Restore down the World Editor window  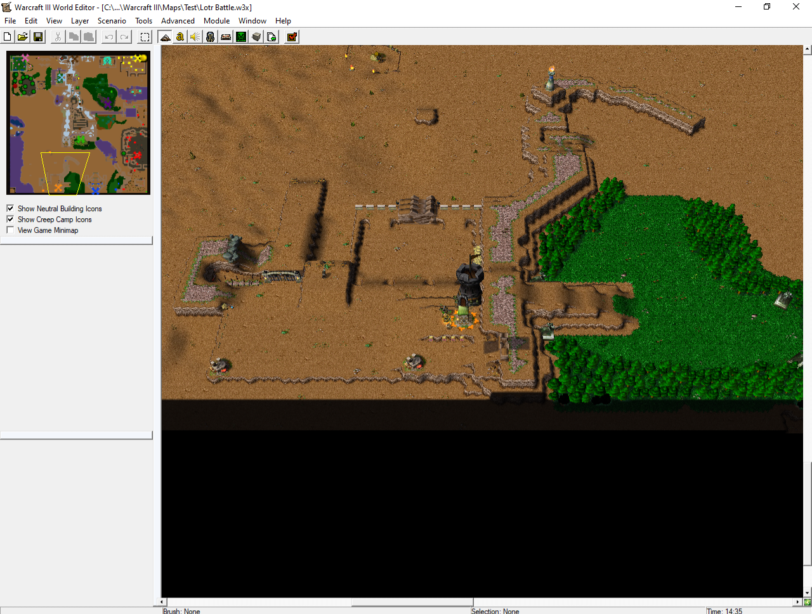[x=767, y=7]
